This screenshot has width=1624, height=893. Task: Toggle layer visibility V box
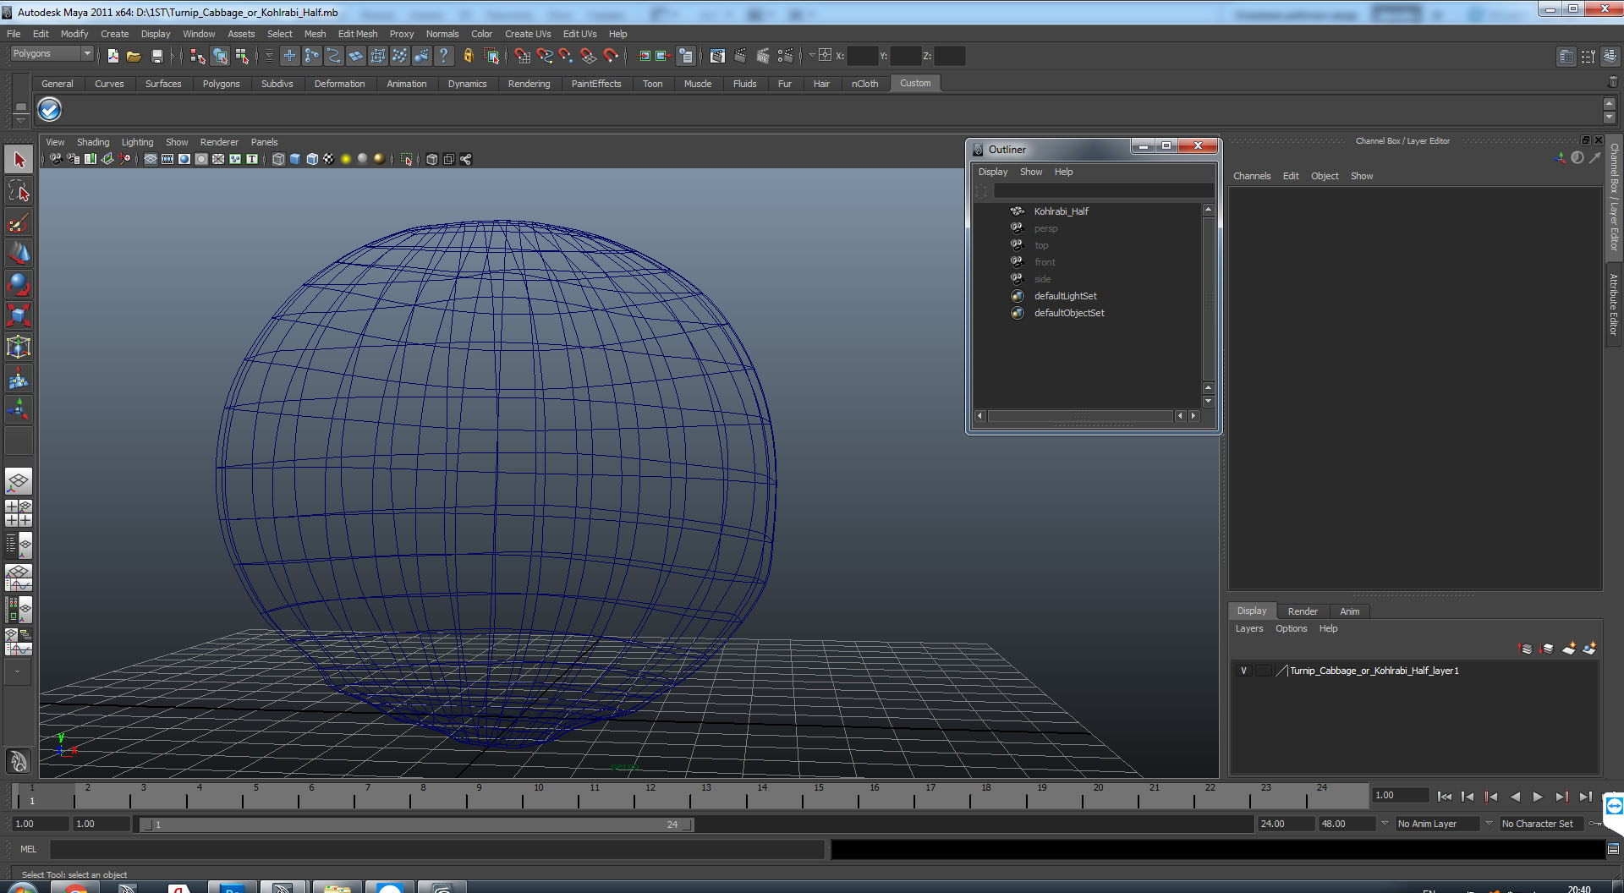click(1243, 671)
